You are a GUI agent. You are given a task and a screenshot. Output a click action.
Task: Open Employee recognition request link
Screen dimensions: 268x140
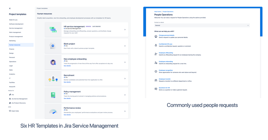(x=166, y=70)
